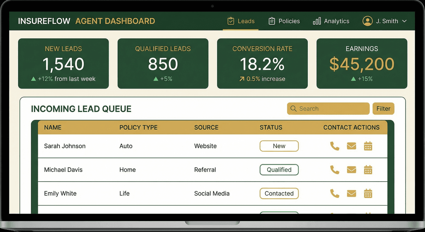
Task: Email Sarah Johnson via envelope icon
Action: [x=351, y=146]
